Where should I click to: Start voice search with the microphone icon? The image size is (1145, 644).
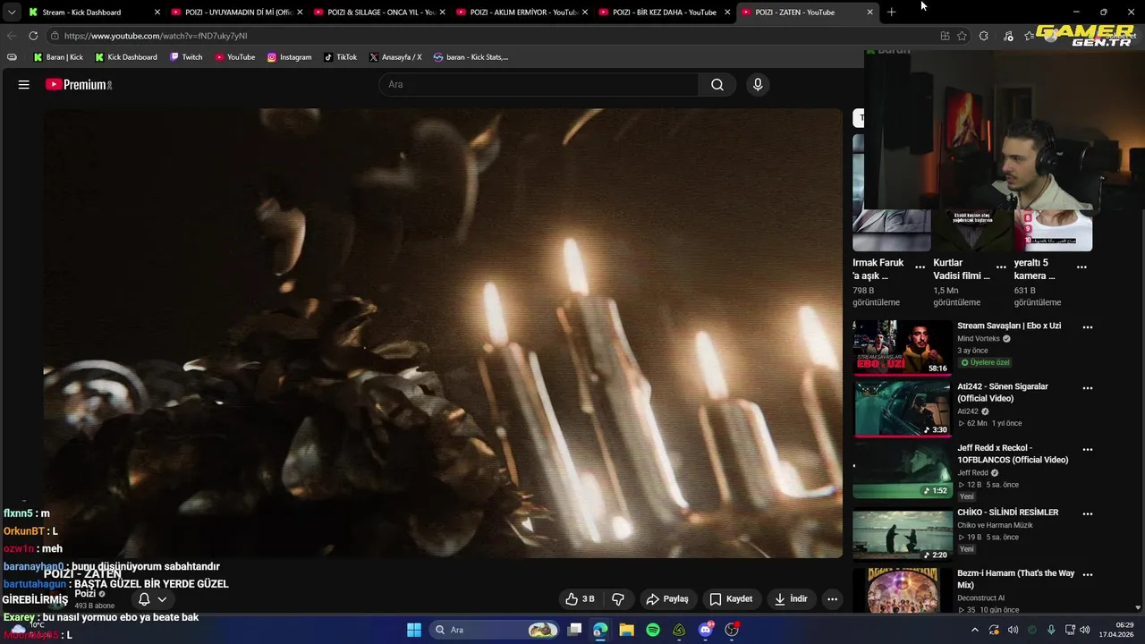(x=758, y=84)
